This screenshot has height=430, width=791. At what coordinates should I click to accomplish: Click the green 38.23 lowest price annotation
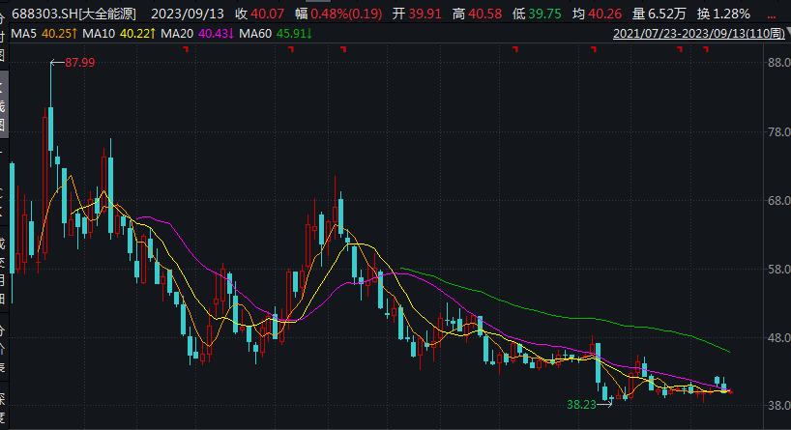[581, 404]
